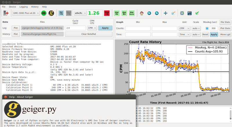Click the green checkmark edit-parameters icon

197,13
